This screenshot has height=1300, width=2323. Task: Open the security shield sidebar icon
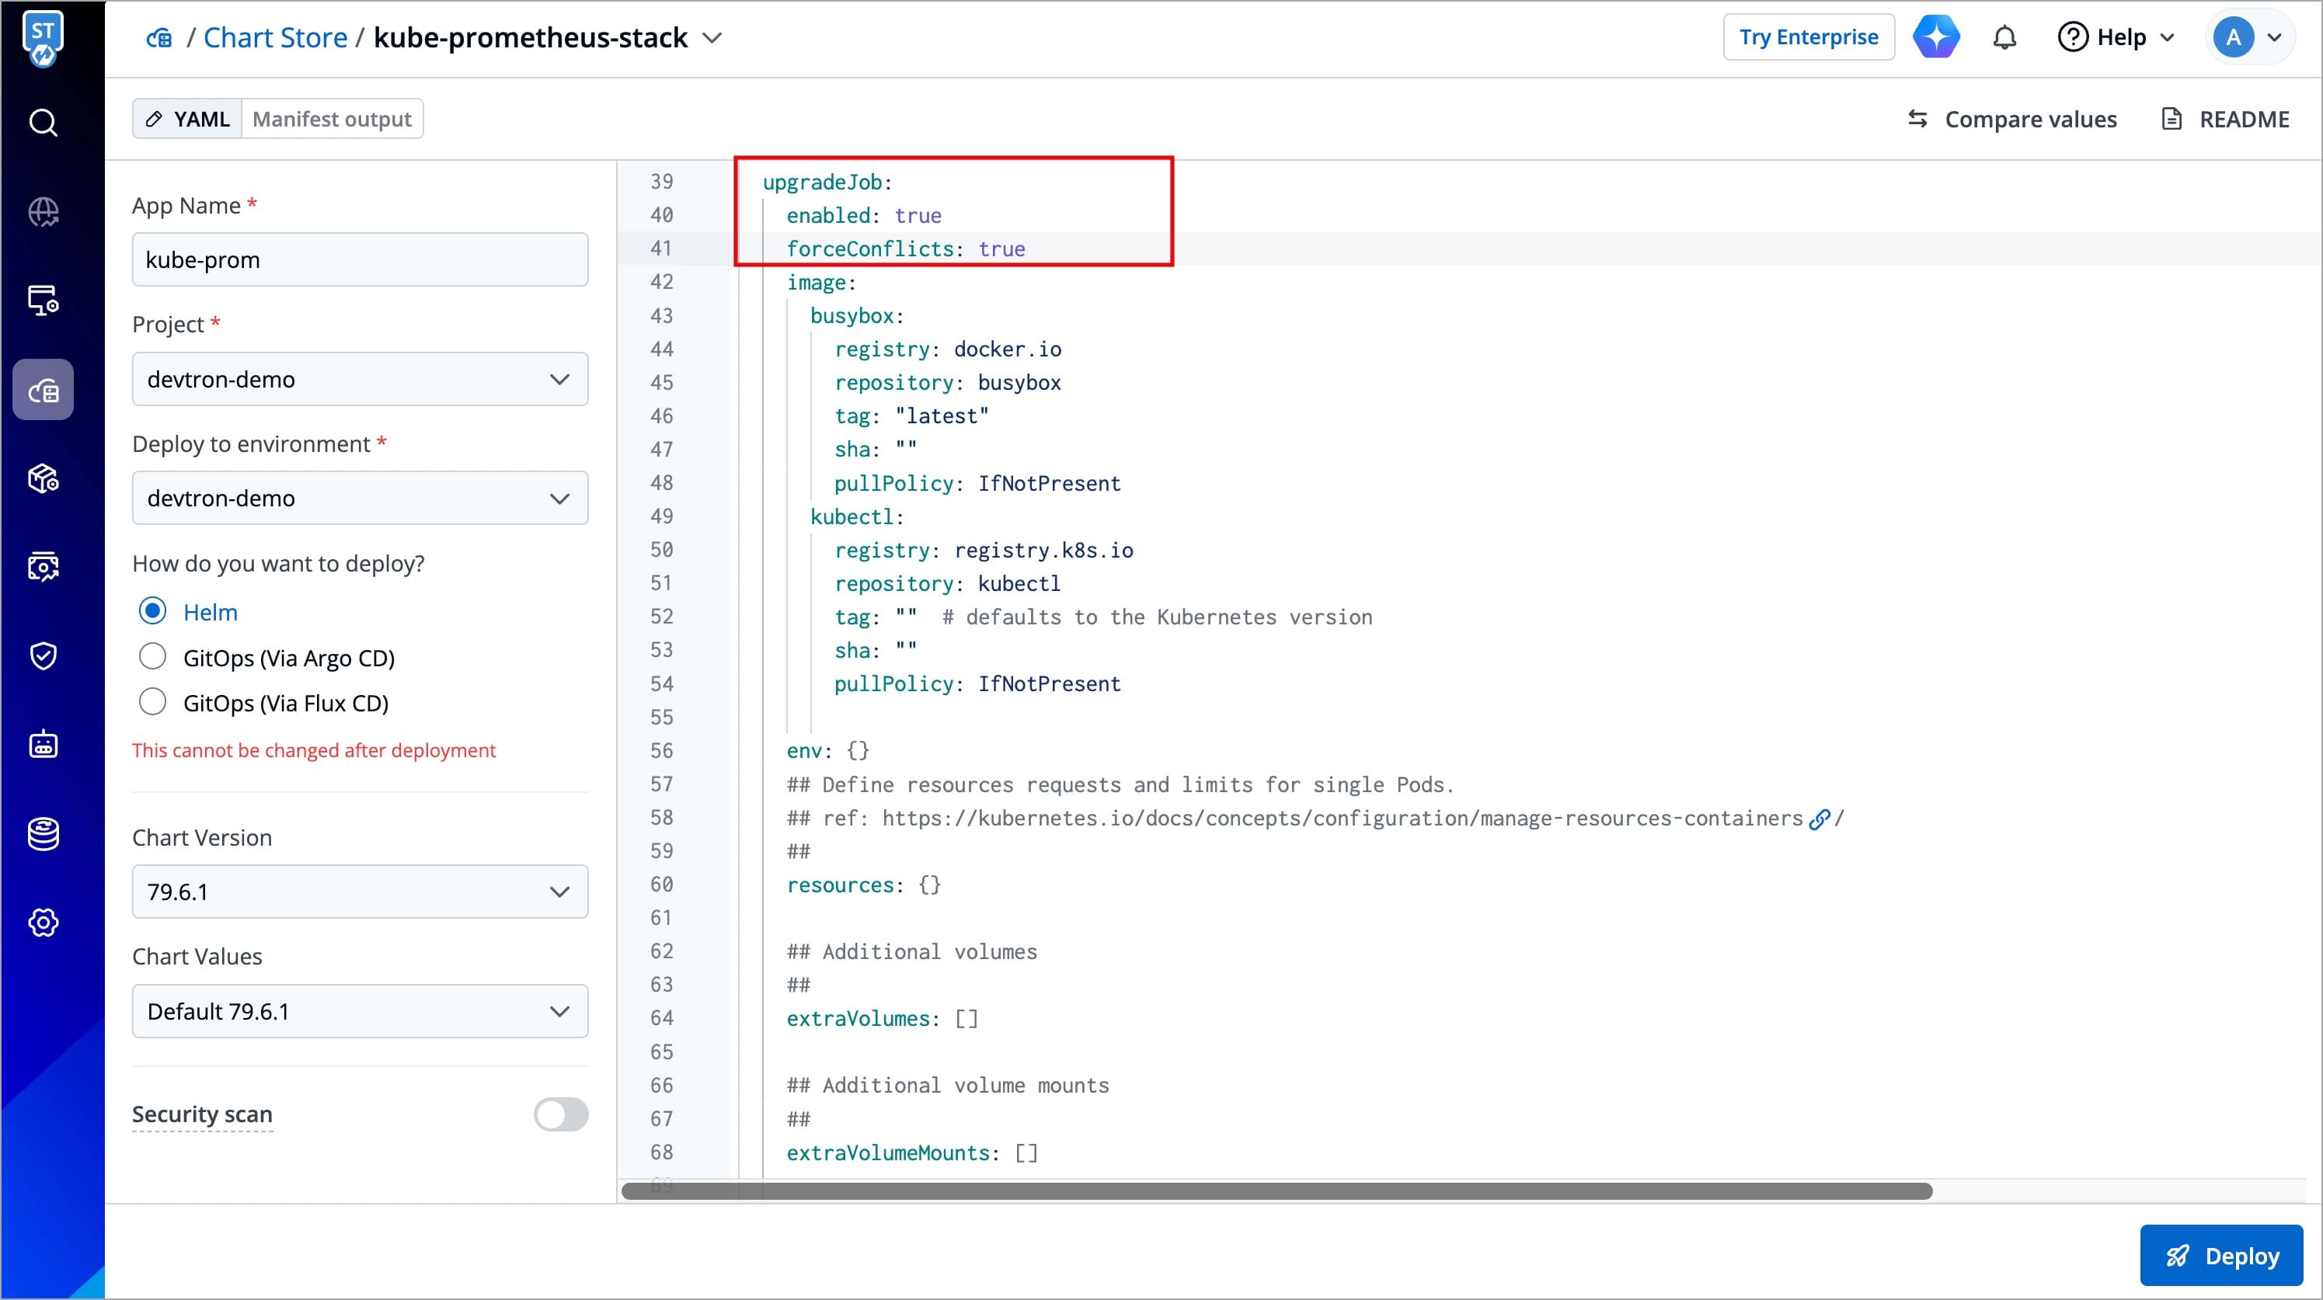(44, 655)
